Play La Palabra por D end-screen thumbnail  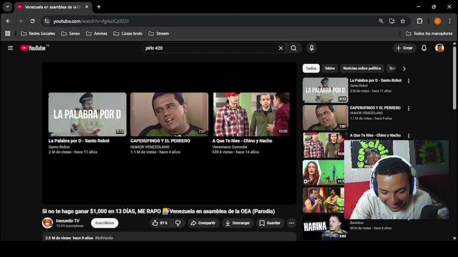tap(87, 114)
